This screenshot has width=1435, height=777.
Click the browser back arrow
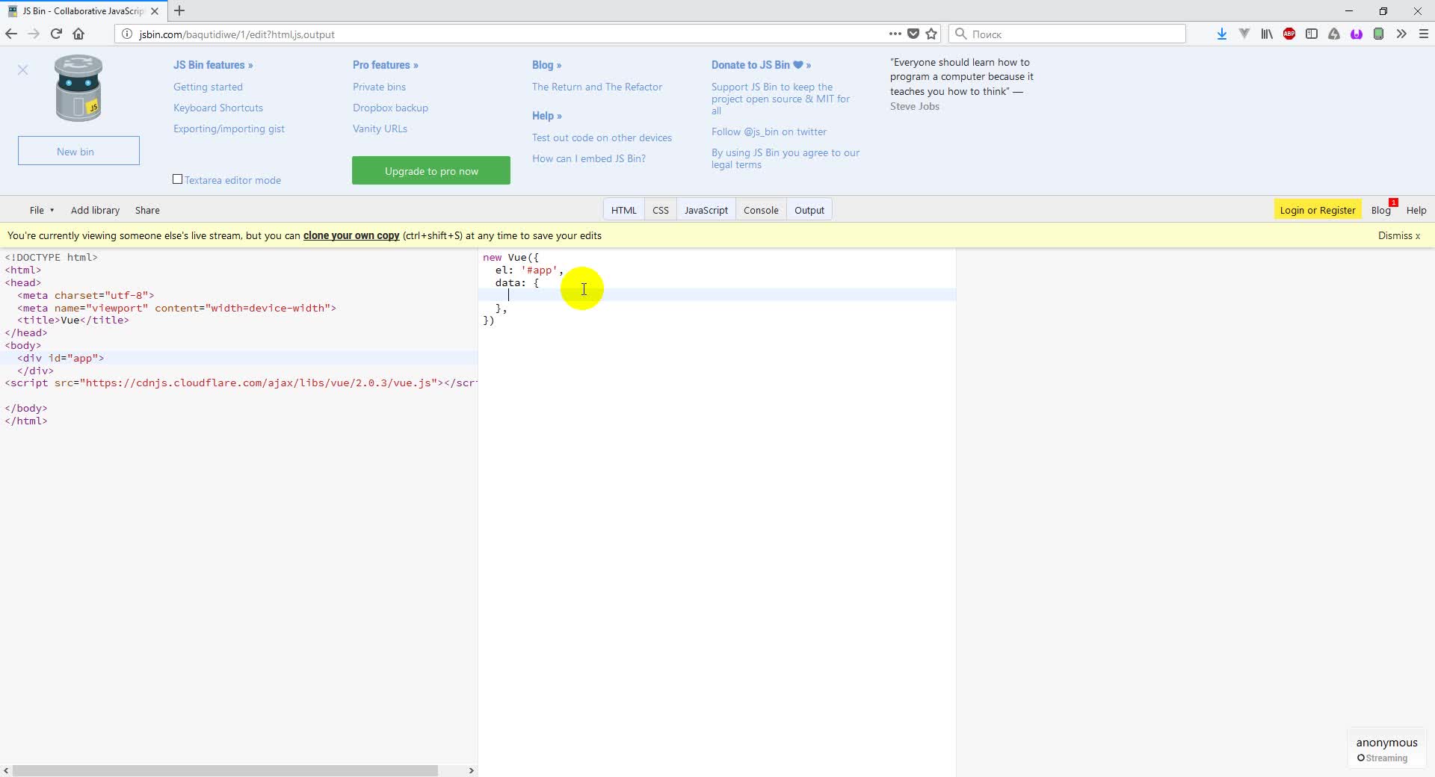pyautogui.click(x=11, y=34)
